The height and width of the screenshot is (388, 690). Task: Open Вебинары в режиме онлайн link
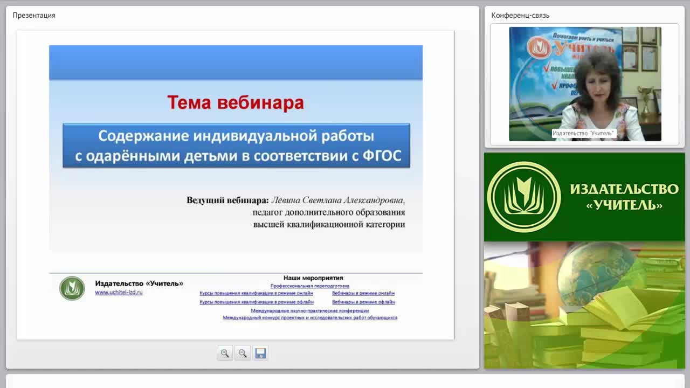[363, 293]
